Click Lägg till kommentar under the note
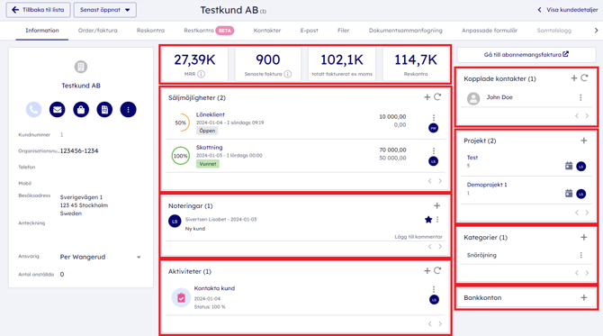The width and height of the screenshot is (603, 336). [418, 237]
